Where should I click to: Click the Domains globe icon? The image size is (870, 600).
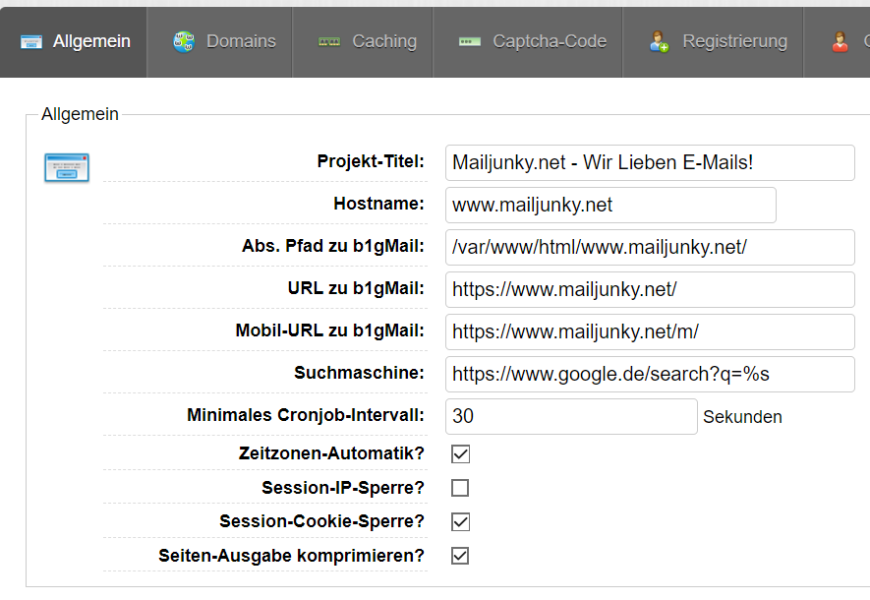pos(184,42)
